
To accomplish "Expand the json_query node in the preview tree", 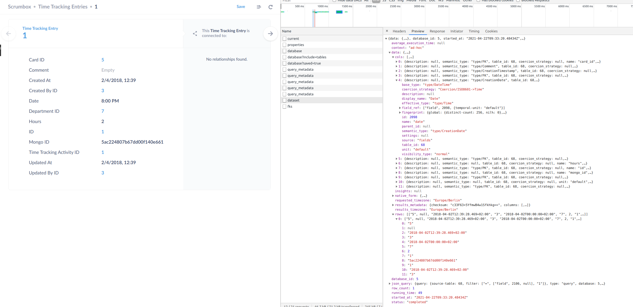I will pyautogui.click(x=389, y=284).
